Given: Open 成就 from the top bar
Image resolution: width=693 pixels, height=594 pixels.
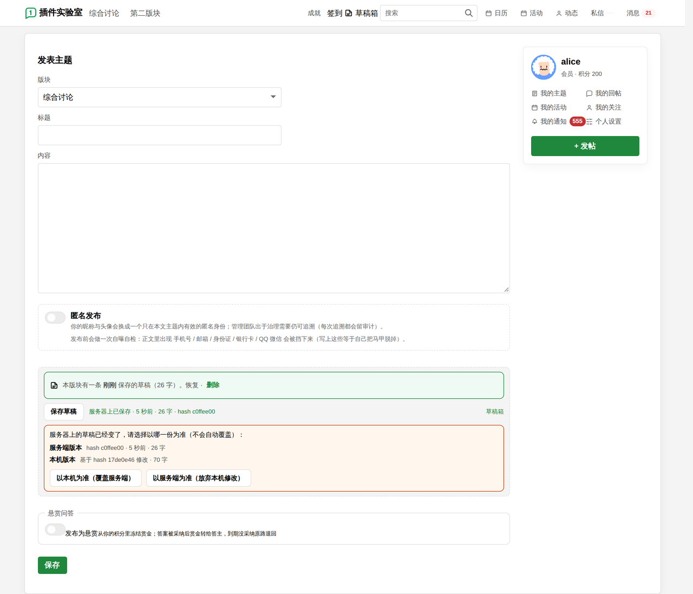Looking at the screenshot, I should coord(315,13).
